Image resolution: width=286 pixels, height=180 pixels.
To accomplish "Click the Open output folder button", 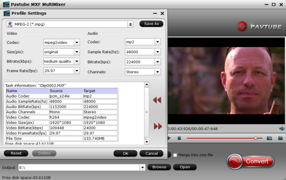I will pyautogui.click(x=185, y=167).
